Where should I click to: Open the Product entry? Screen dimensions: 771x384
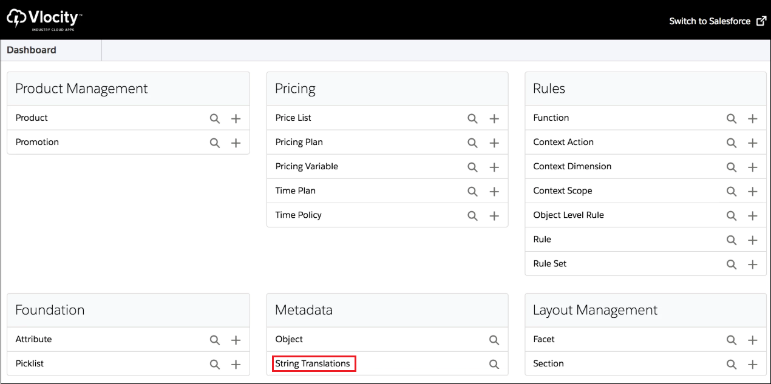[32, 118]
